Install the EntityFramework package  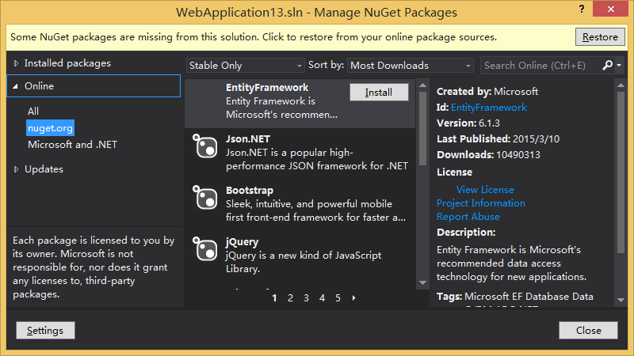click(x=379, y=93)
